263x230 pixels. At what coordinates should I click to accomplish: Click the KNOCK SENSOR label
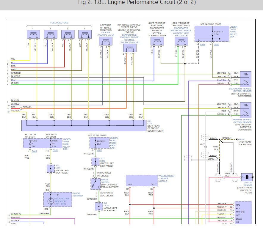pyautogui.click(x=248, y=184)
